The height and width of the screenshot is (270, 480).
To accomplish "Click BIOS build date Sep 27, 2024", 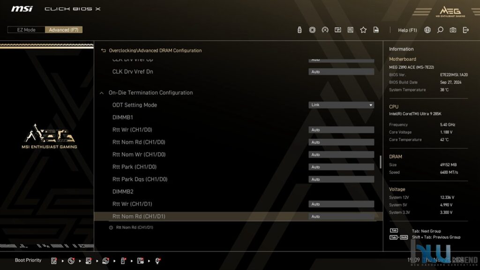I will (x=450, y=82).
